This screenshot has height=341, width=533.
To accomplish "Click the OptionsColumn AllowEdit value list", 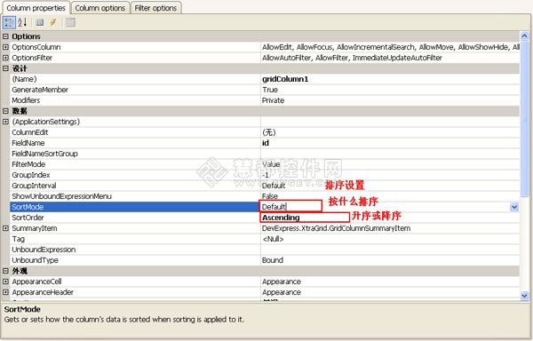I will (391, 47).
